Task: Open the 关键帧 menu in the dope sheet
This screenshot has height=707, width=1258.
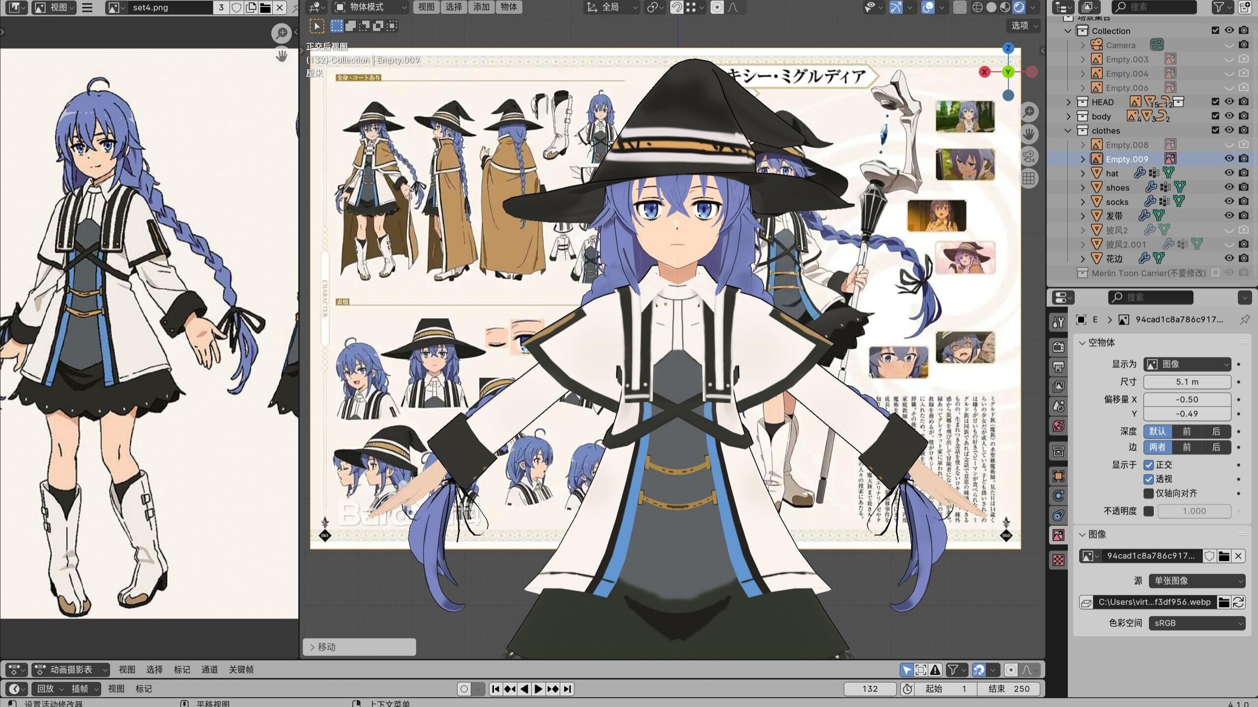Action: (x=241, y=670)
